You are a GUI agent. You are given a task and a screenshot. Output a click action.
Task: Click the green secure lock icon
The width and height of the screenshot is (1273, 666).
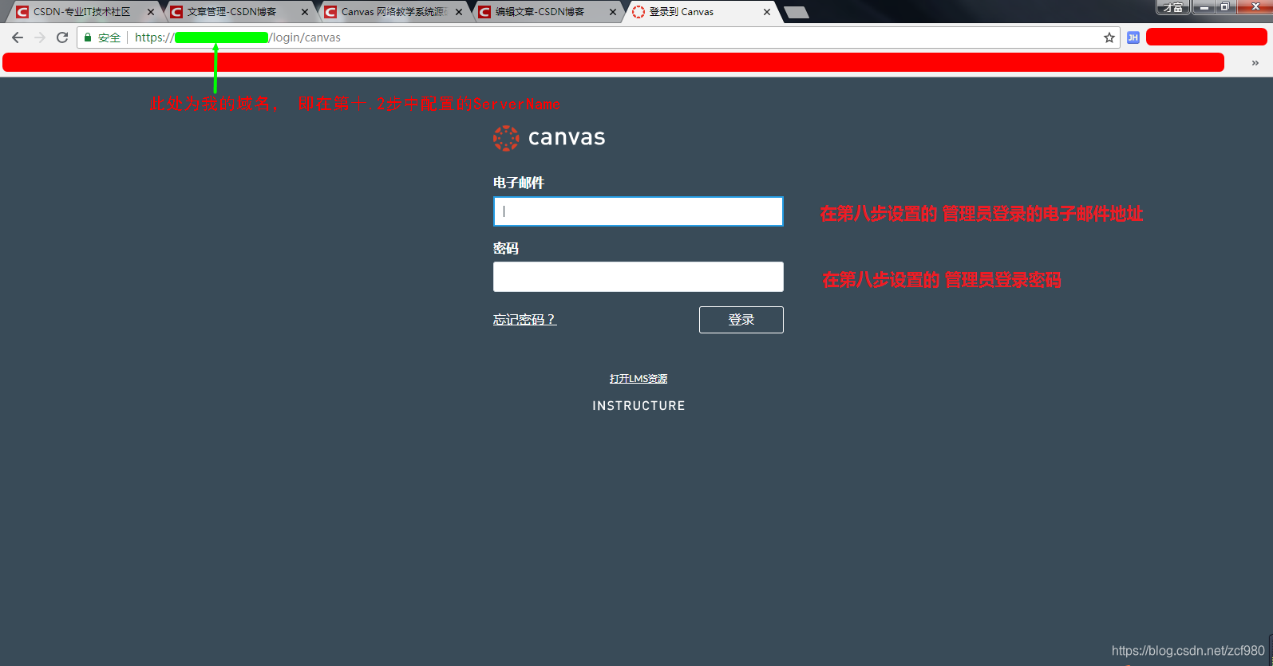click(x=88, y=37)
